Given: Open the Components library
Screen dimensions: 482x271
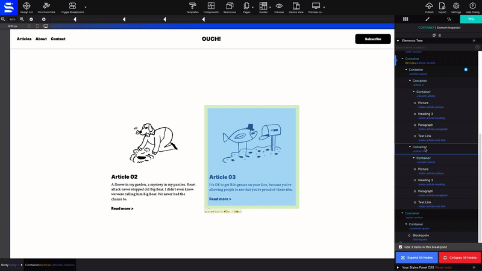Looking at the screenshot, I should click(x=211, y=8).
